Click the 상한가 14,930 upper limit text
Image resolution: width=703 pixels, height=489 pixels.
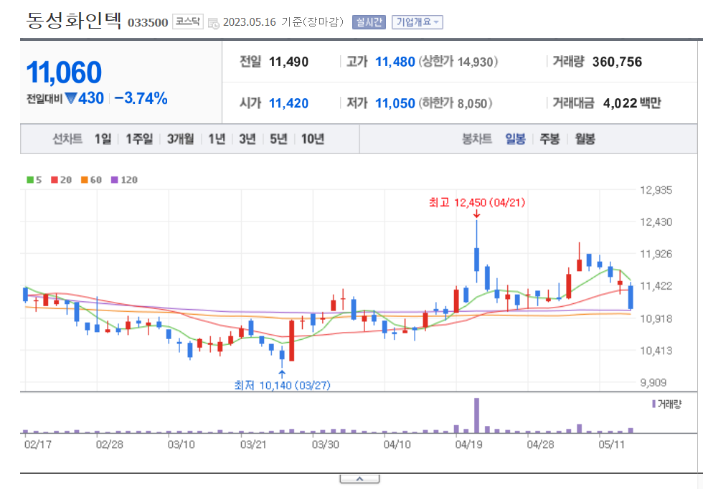(x=458, y=62)
